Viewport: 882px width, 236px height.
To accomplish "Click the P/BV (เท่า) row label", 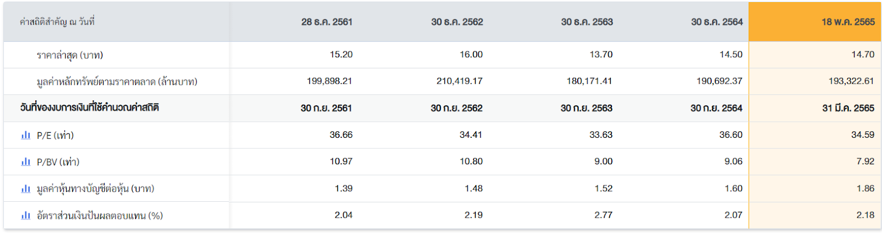I will tap(58, 162).
